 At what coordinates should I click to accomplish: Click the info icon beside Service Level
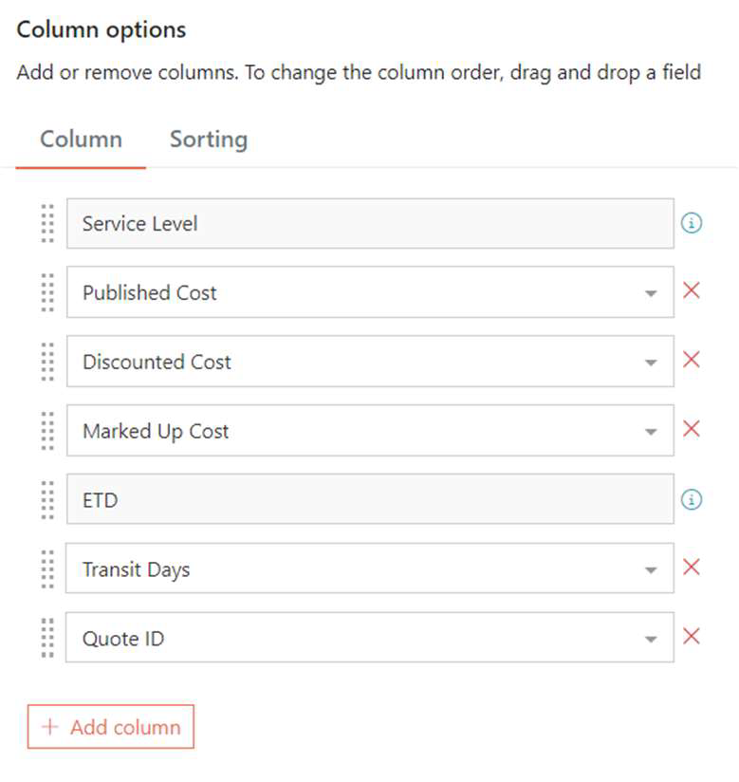tap(692, 223)
